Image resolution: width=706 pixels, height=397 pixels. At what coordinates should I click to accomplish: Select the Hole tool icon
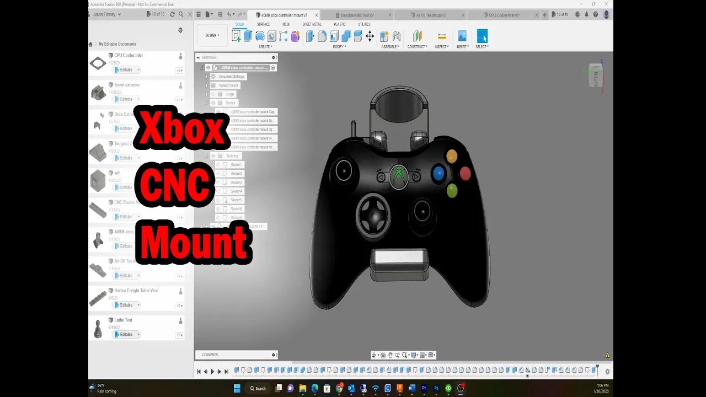coord(271,36)
